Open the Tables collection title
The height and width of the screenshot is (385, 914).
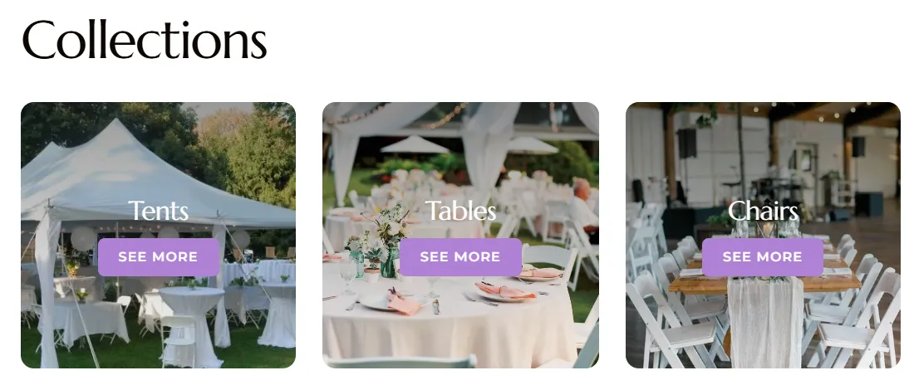(461, 211)
